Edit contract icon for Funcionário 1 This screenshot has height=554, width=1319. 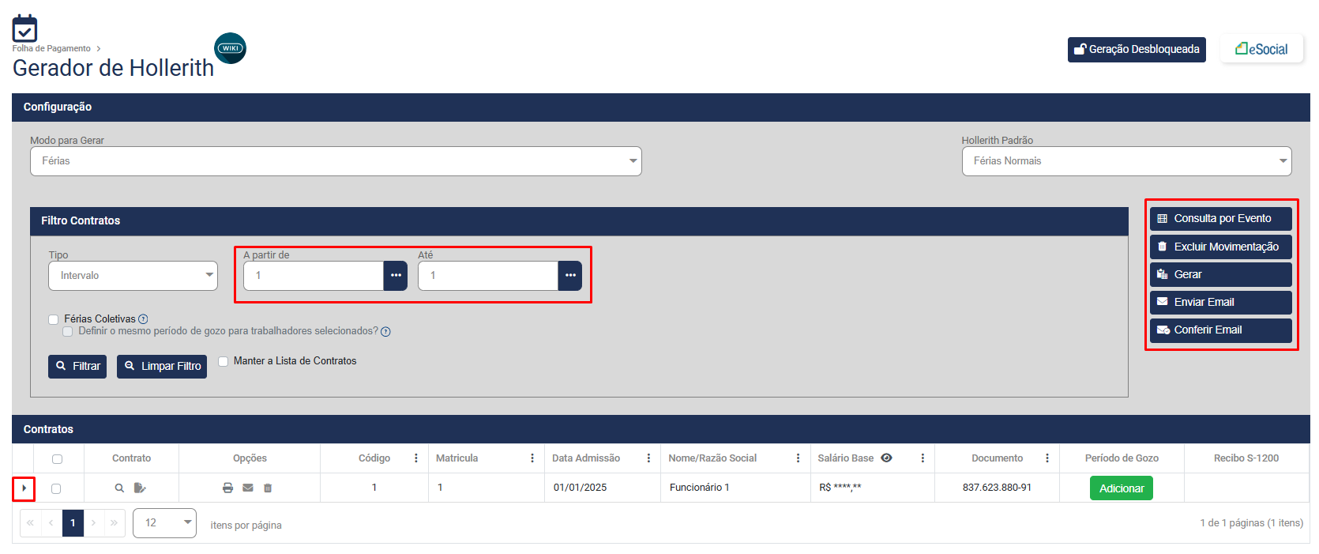point(140,488)
